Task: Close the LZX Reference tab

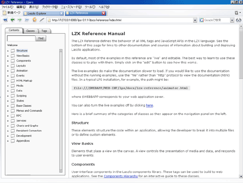Action: 104,13
